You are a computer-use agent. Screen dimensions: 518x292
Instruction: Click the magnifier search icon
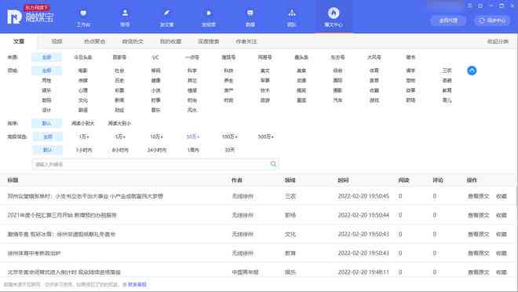[x=273, y=164]
